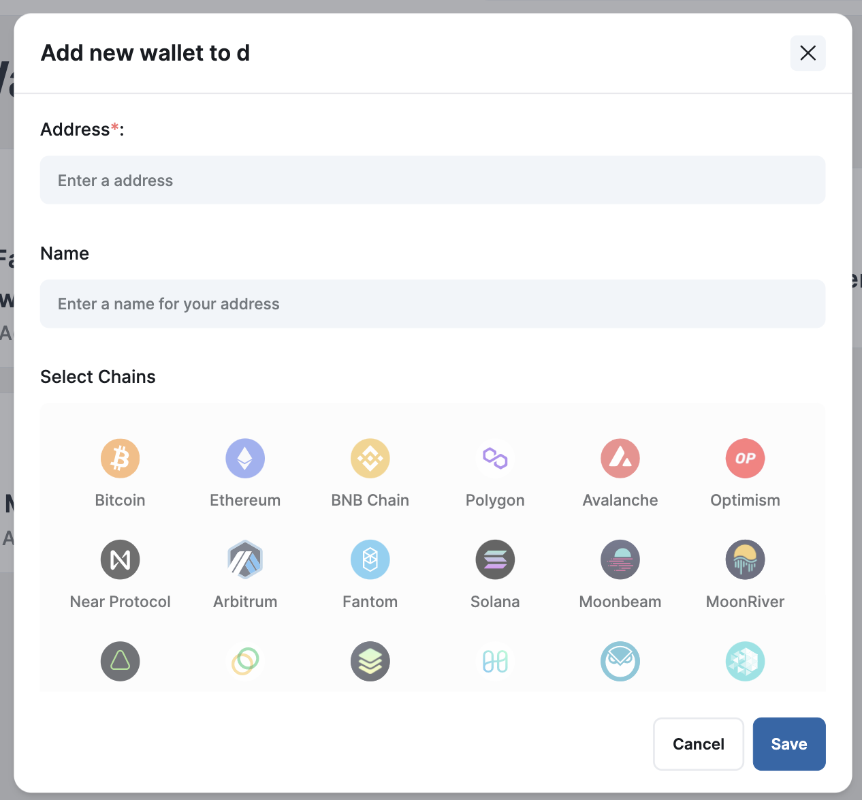862x800 pixels.
Task: Select the Gnosis owl chain icon
Action: click(620, 661)
